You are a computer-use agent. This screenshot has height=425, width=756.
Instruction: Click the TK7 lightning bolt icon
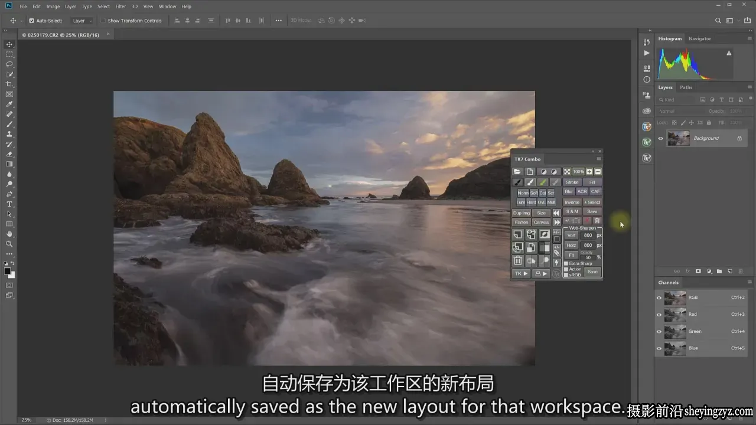pos(557,262)
